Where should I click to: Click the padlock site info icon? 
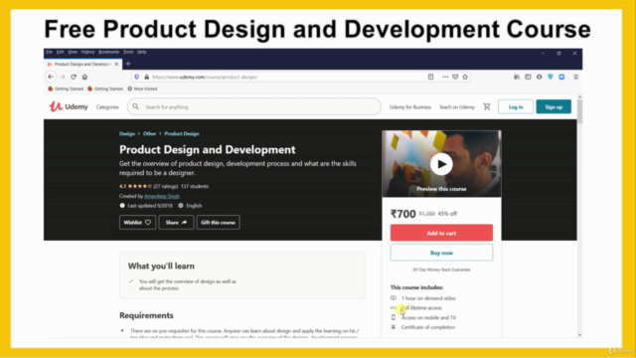[146, 77]
